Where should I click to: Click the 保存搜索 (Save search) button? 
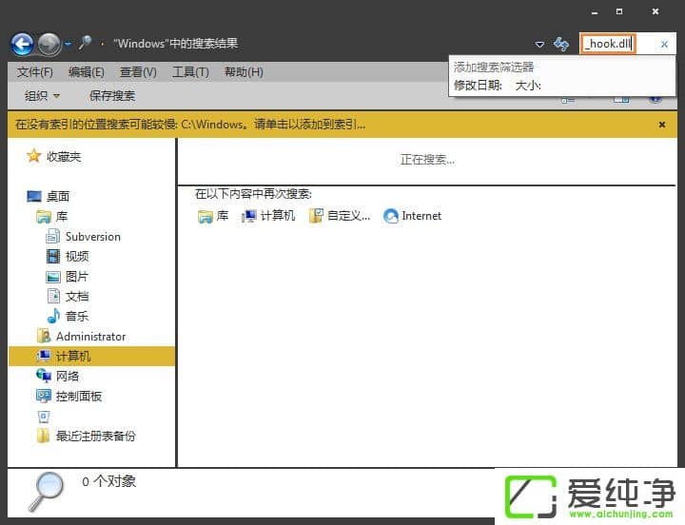tap(112, 96)
